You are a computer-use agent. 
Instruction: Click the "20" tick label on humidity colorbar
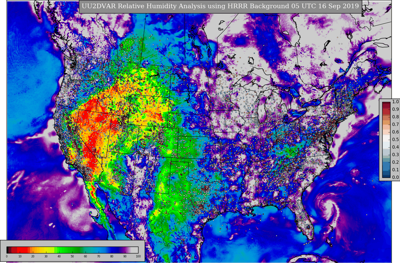coord(33,256)
